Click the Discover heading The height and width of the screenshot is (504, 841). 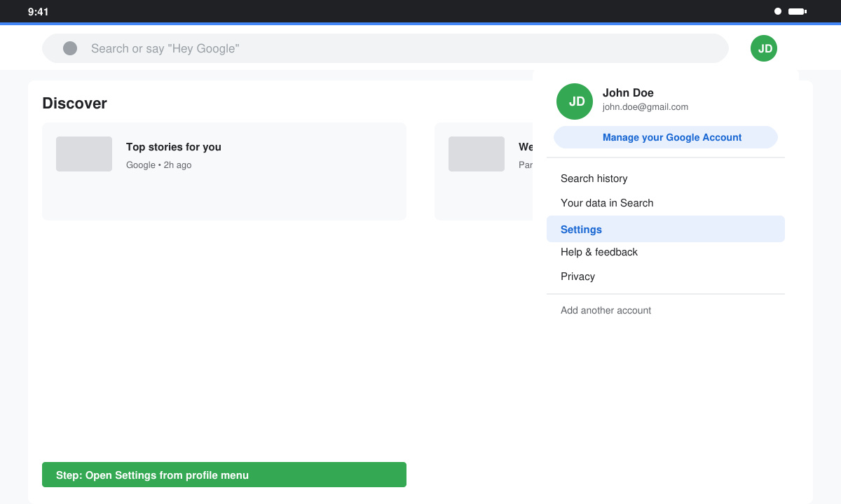tap(75, 103)
